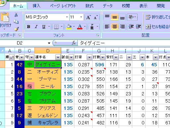Expand underline style dropdown arrow
Screen dimensions: 170x128
point(49,27)
